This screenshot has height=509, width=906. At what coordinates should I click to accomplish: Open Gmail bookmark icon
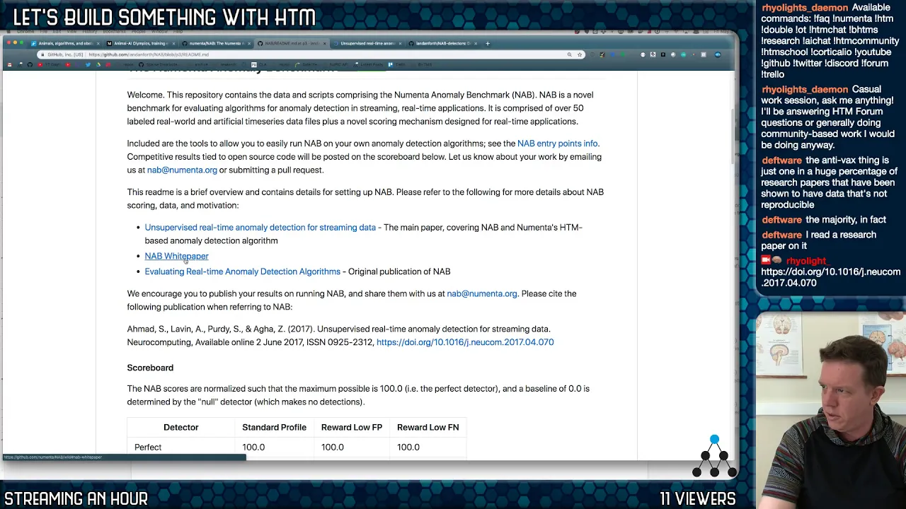point(9,64)
